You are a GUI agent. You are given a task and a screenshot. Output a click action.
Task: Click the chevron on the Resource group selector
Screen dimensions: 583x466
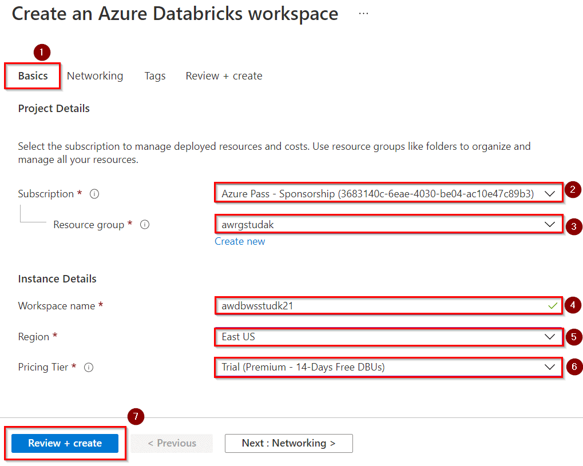pos(551,225)
